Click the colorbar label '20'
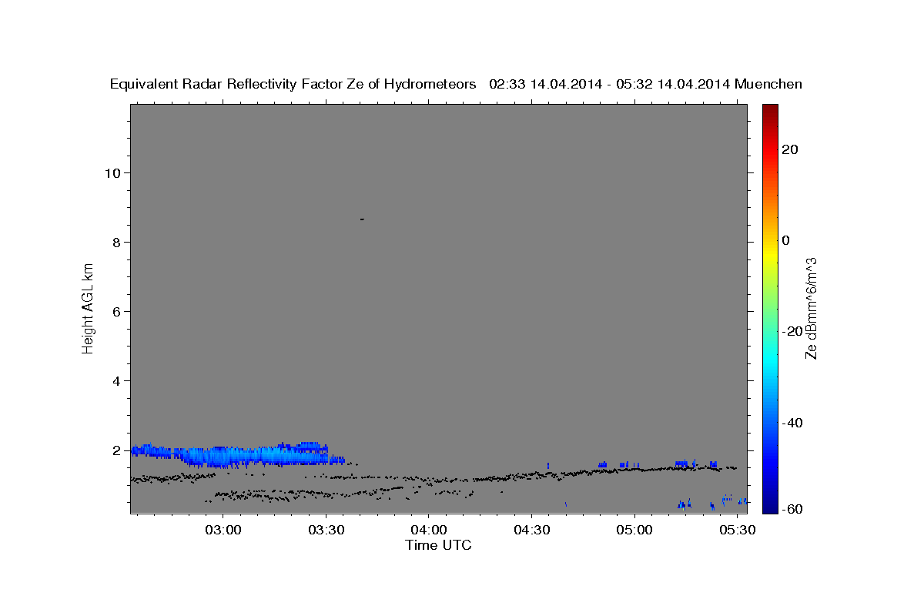 coord(790,149)
